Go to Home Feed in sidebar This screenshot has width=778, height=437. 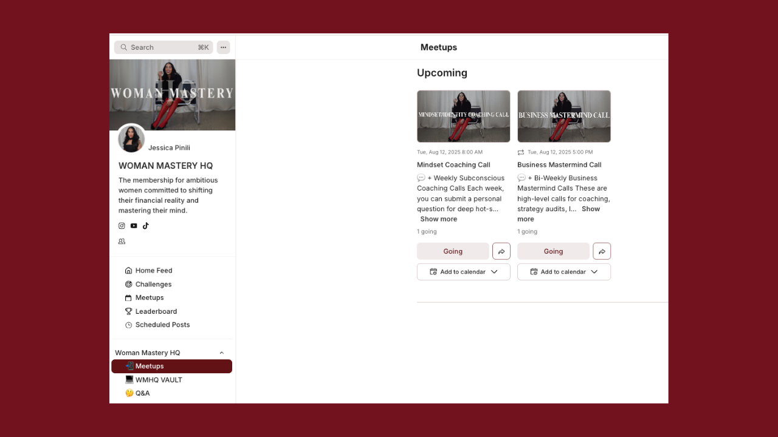[154, 271]
